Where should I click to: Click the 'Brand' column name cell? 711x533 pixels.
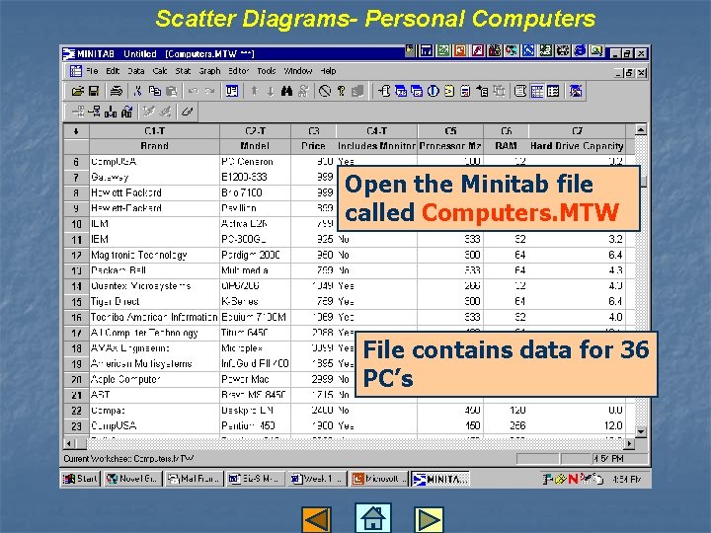(155, 146)
